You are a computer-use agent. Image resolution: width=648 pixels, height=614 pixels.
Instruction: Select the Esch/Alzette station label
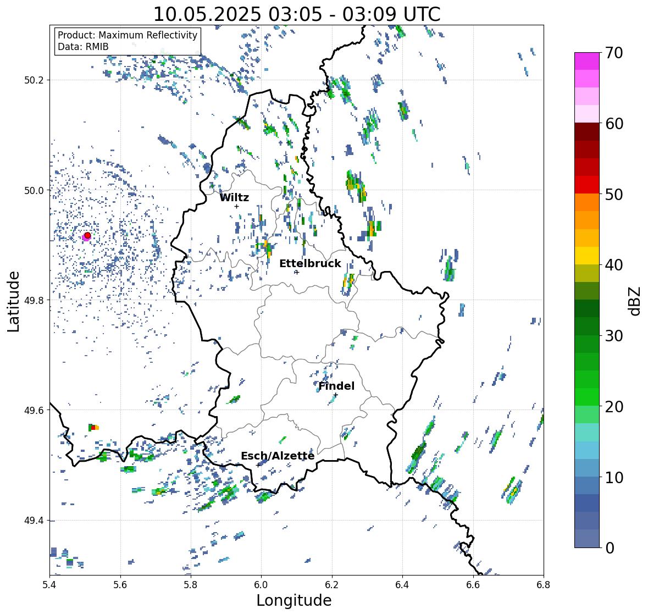tap(278, 456)
